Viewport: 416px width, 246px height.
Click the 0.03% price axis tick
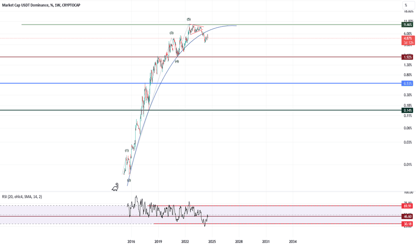408,142
